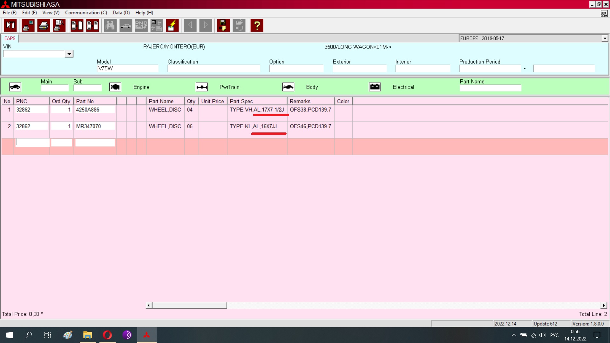Click the printer icon in toolbar
The image size is (610, 343).
[44, 25]
